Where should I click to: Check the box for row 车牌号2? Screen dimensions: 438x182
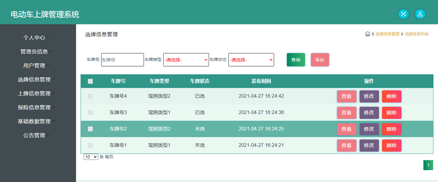[x=90, y=129]
